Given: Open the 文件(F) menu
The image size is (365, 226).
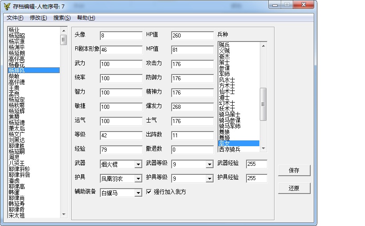Looking at the screenshot, I should point(15,18).
